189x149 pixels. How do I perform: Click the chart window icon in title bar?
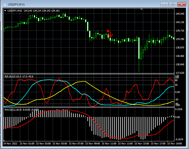click(4, 4)
